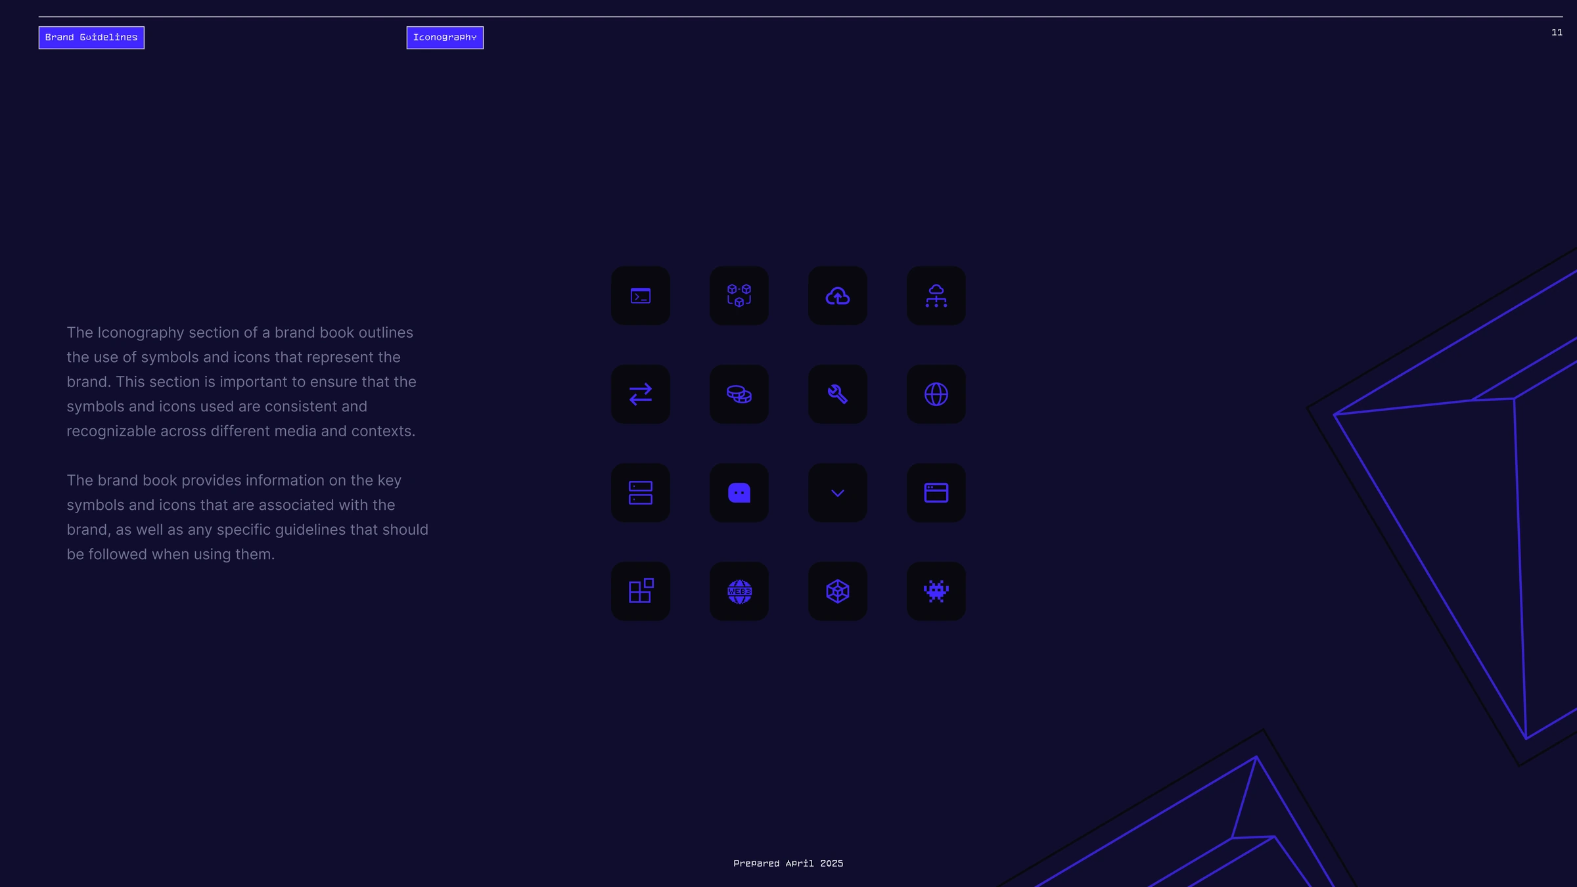
Task: Click the grid squares dashboard icon
Action: pos(641,591)
